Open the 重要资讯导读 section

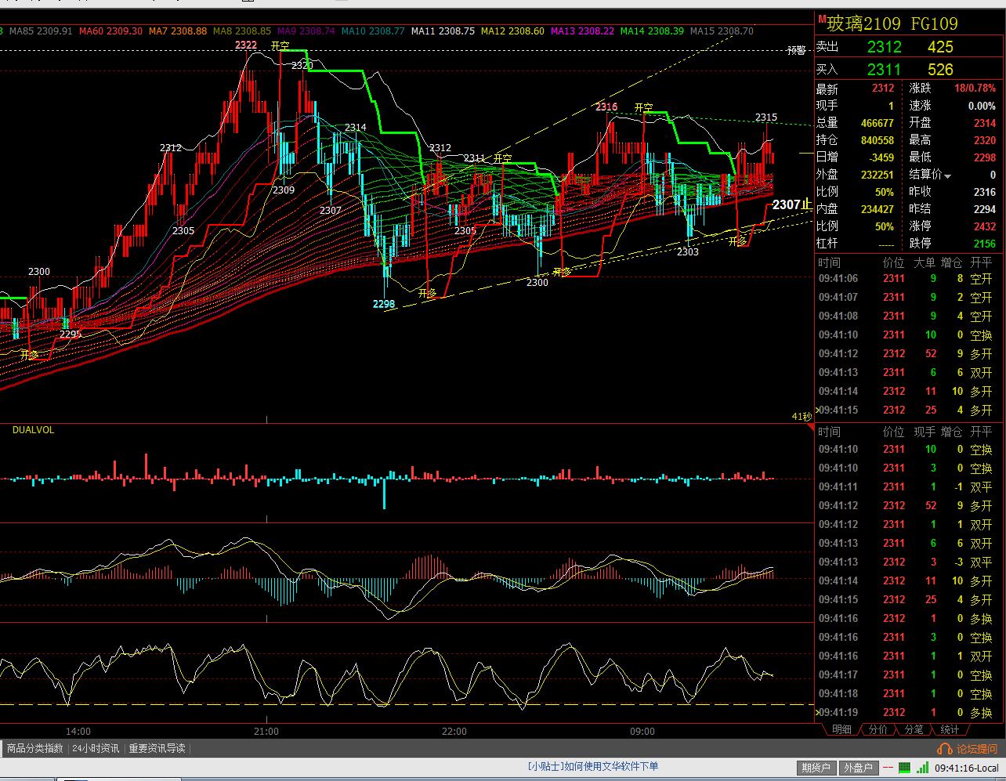point(157,748)
